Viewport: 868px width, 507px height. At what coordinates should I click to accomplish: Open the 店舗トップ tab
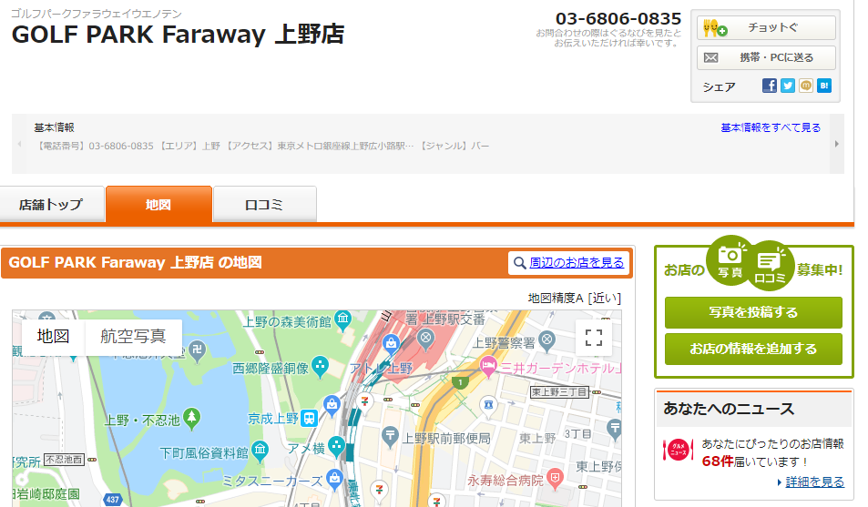pos(51,205)
